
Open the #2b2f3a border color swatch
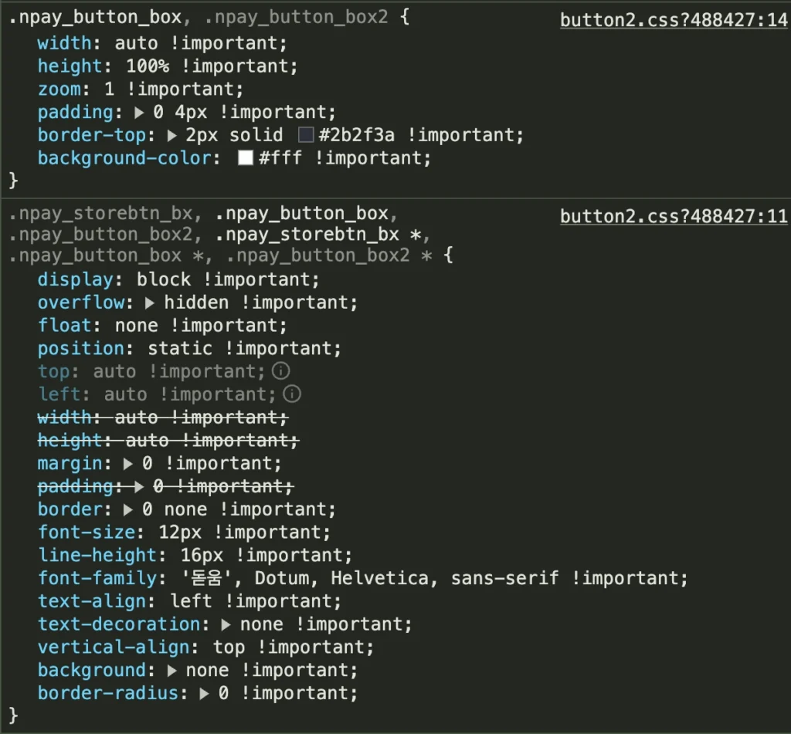point(306,134)
